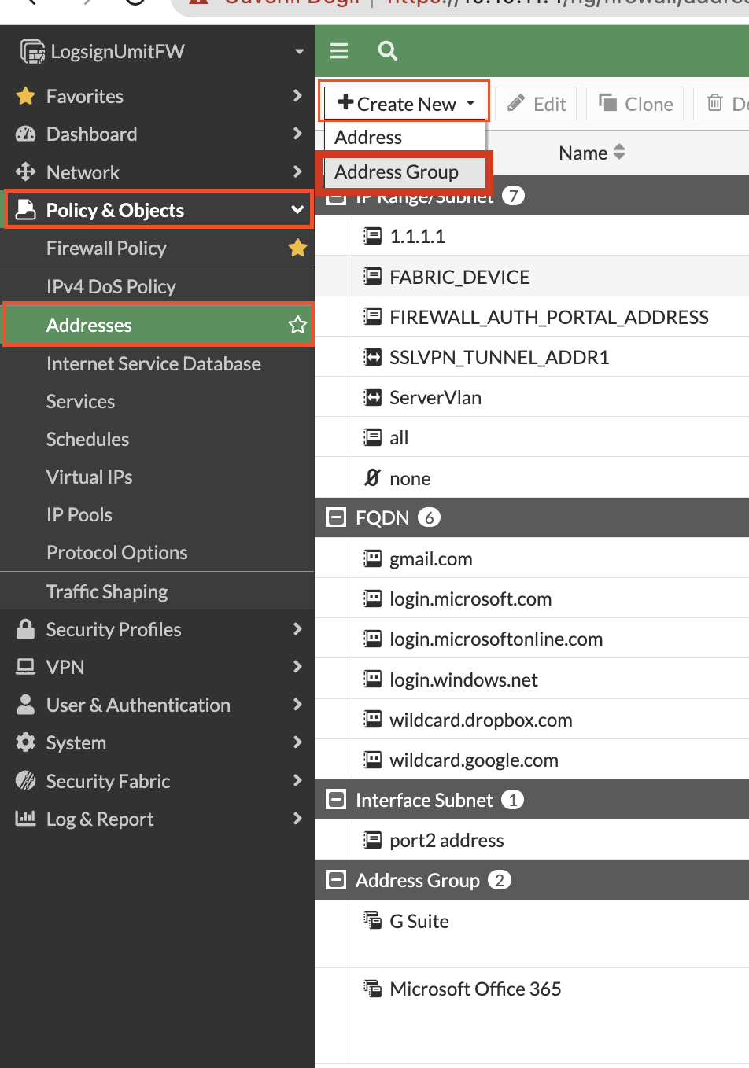The height and width of the screenshot is (1068, 749).
Task: Select Address from Create New menu
Action: [x=405, y=137]
